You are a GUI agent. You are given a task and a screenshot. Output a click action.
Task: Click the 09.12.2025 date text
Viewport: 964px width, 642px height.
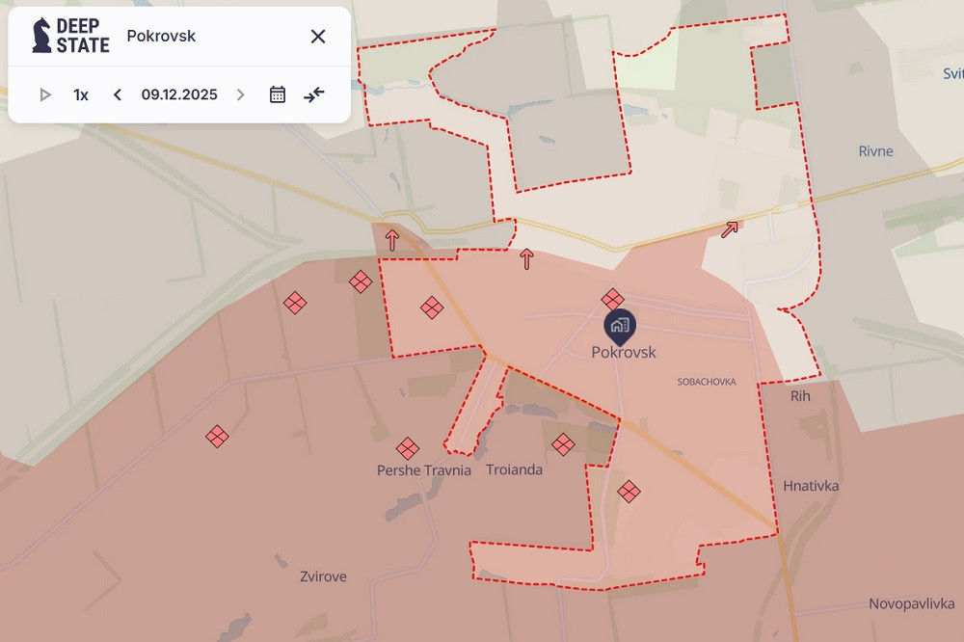(179, 94)
